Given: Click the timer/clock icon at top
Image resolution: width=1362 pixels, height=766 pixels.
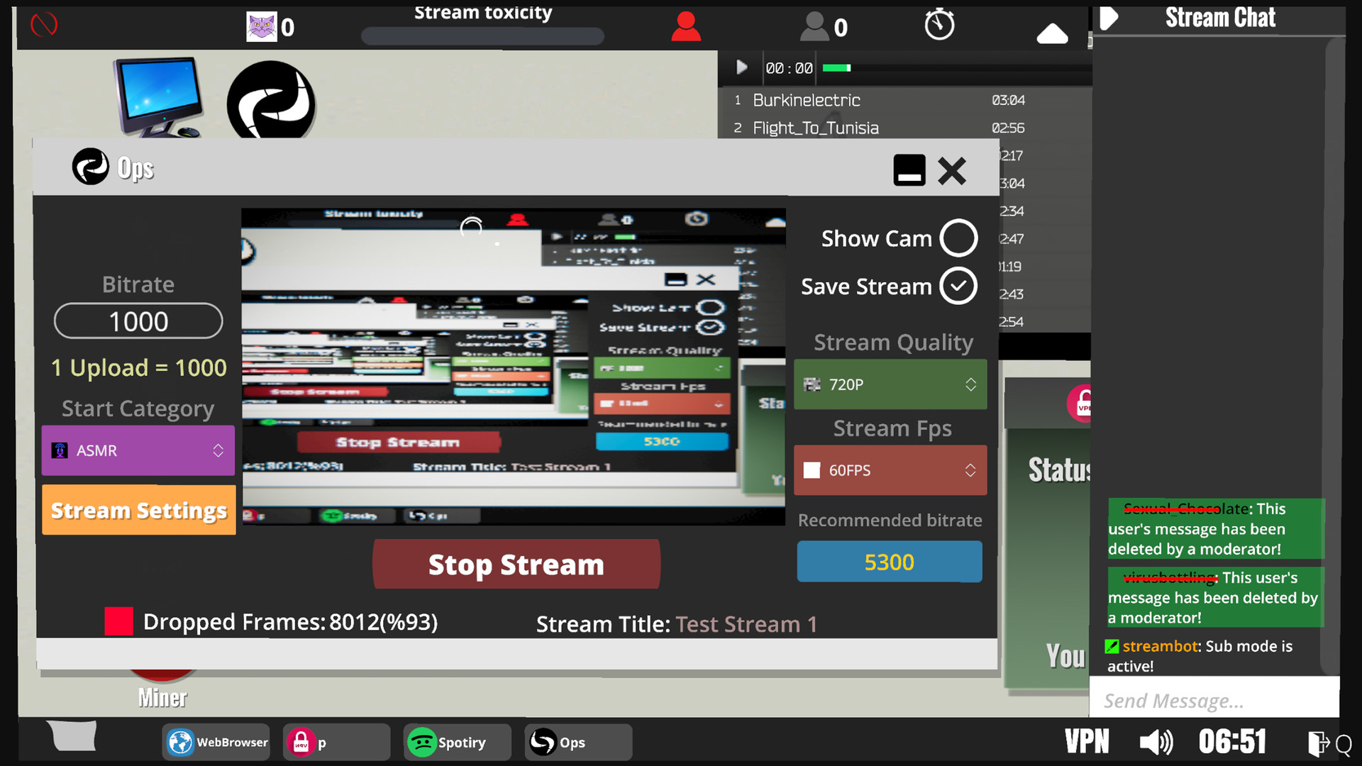Looking at the screenshot, I should (939, 26).
